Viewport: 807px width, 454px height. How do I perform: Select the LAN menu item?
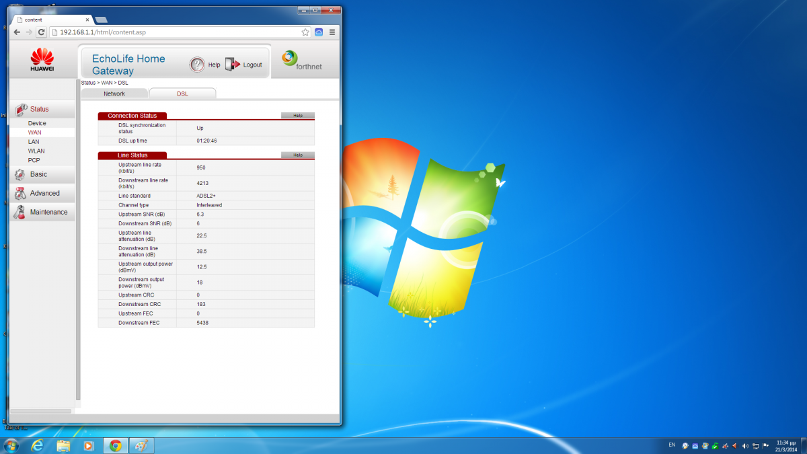point(34,142)
